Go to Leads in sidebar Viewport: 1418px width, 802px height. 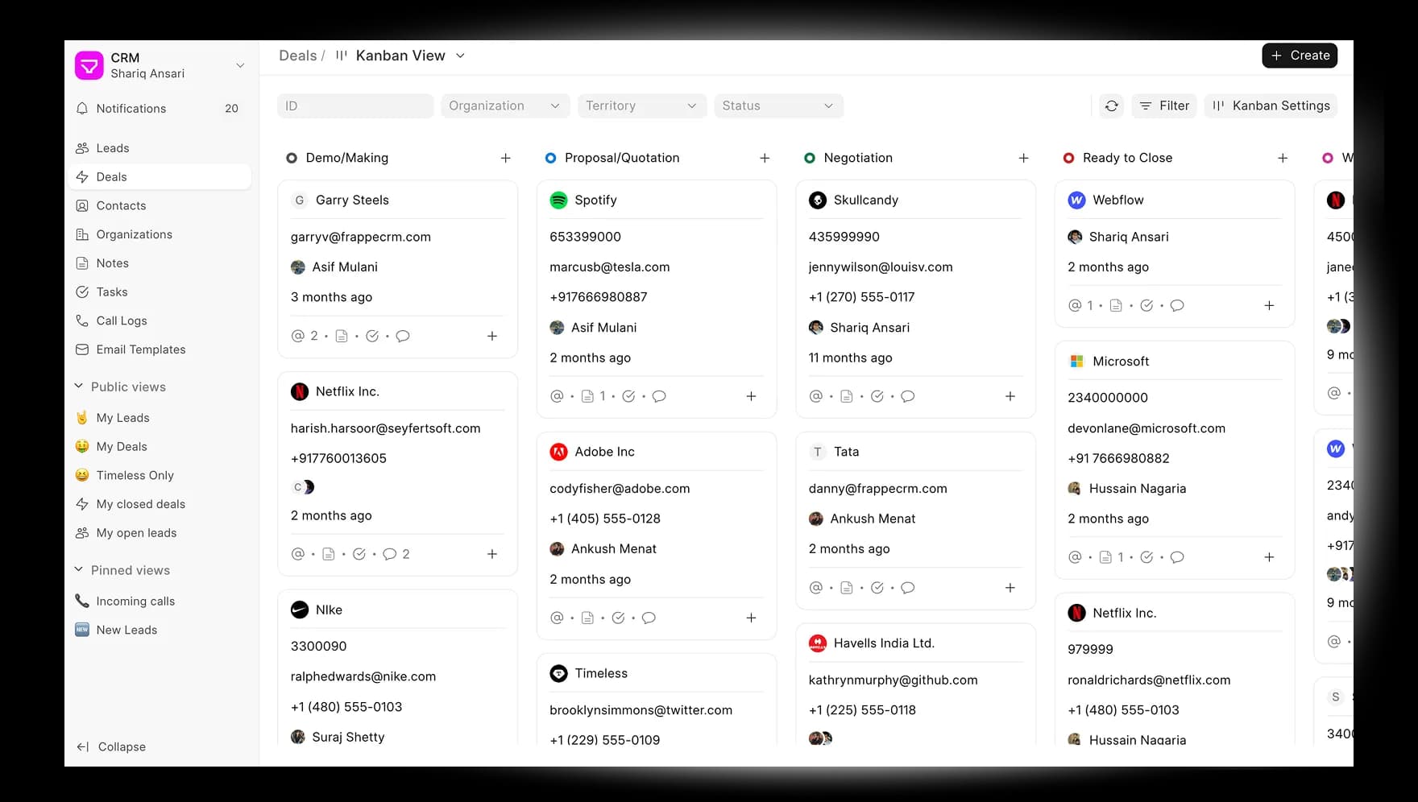pos(160,148)
